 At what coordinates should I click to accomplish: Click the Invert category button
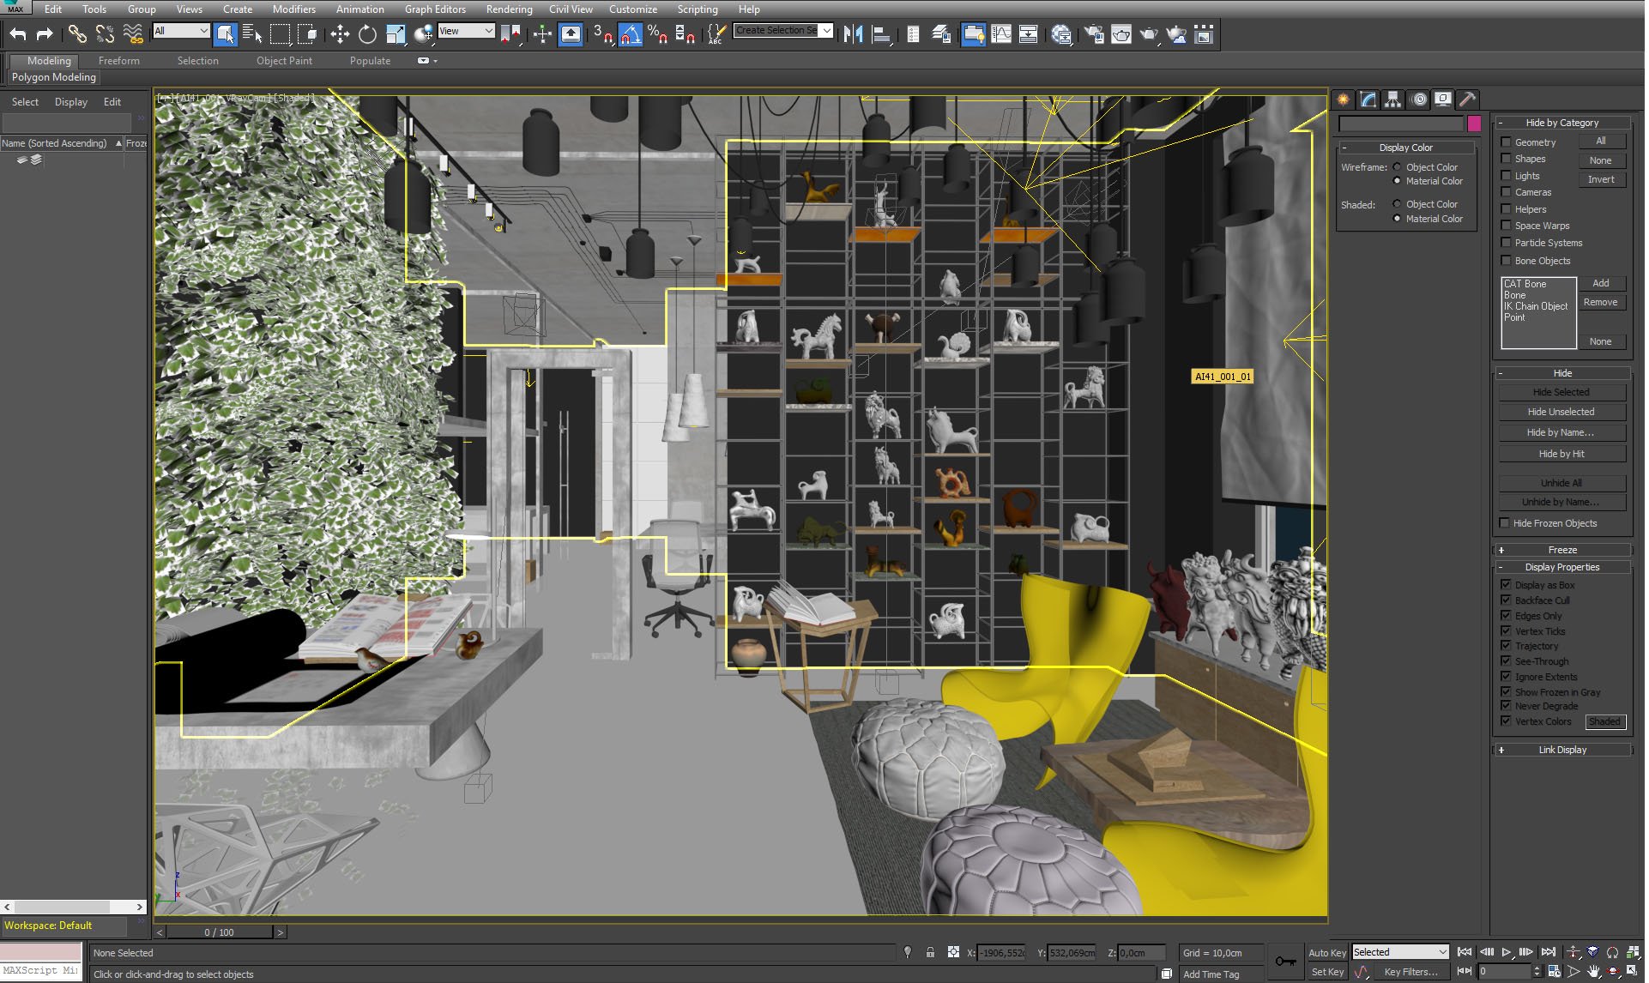pos(1601,179)
